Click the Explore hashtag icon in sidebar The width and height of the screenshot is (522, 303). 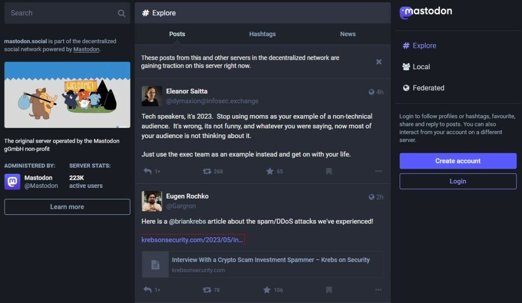click(x=406, y=45)
